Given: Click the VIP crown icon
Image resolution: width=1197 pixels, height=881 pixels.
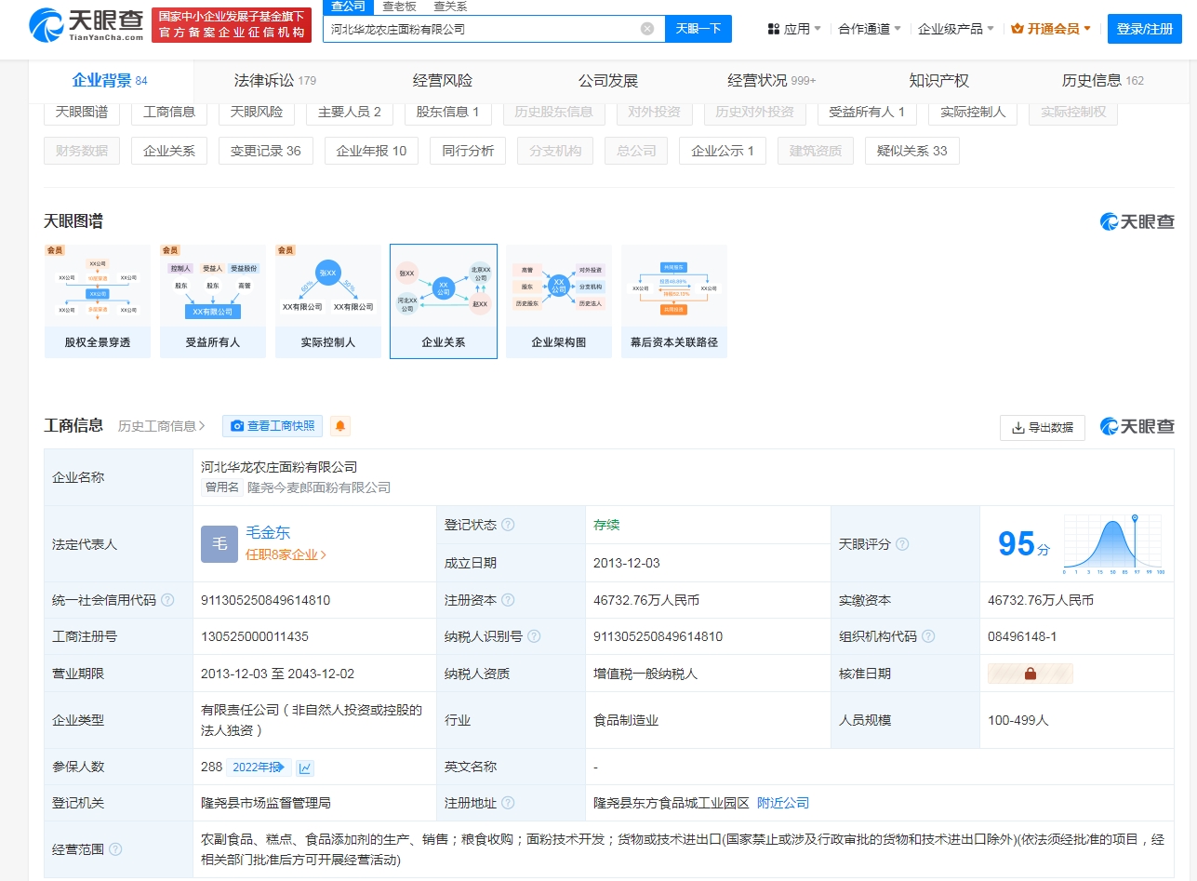Looking at the screenshot, I should click(x=1017, y=29).
